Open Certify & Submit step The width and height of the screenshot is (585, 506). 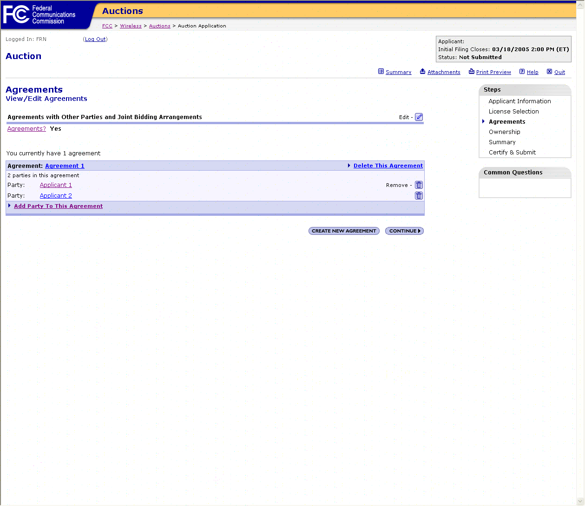512,153
